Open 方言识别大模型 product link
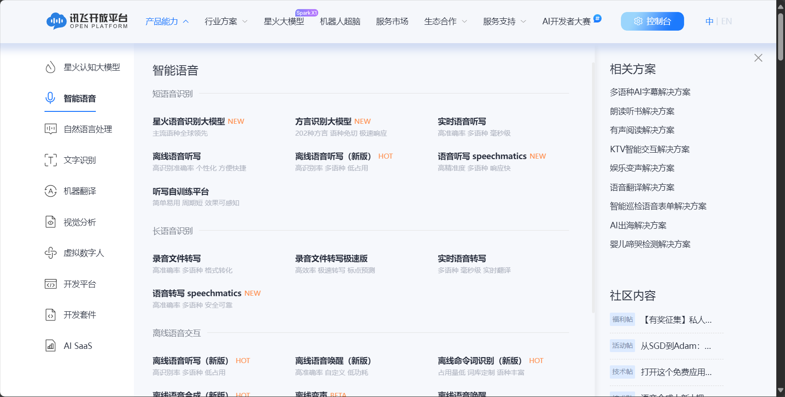Image resolution: width=785 pixels, height=397 pixels. [x=323, y=121]
